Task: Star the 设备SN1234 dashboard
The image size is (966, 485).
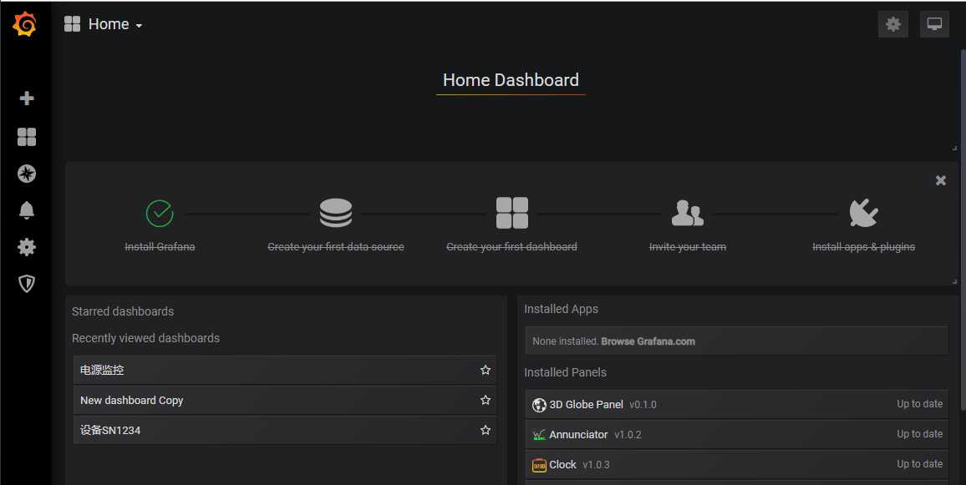Action: pyautogui.click(x=486, y=430)
